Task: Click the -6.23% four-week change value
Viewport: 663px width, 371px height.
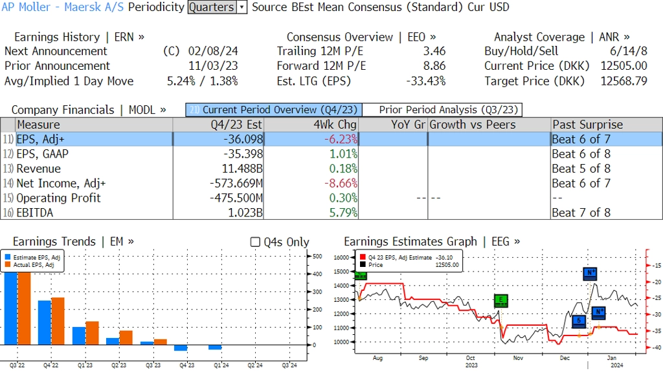Action: pos(341,139)
